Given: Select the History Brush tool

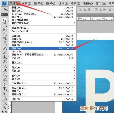Looking at the screenshot, I should point(5,61).
